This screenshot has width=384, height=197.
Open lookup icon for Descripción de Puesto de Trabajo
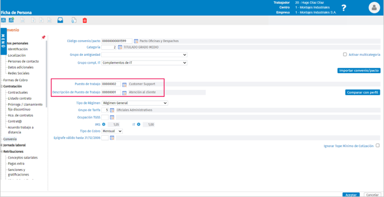[125, 93]
